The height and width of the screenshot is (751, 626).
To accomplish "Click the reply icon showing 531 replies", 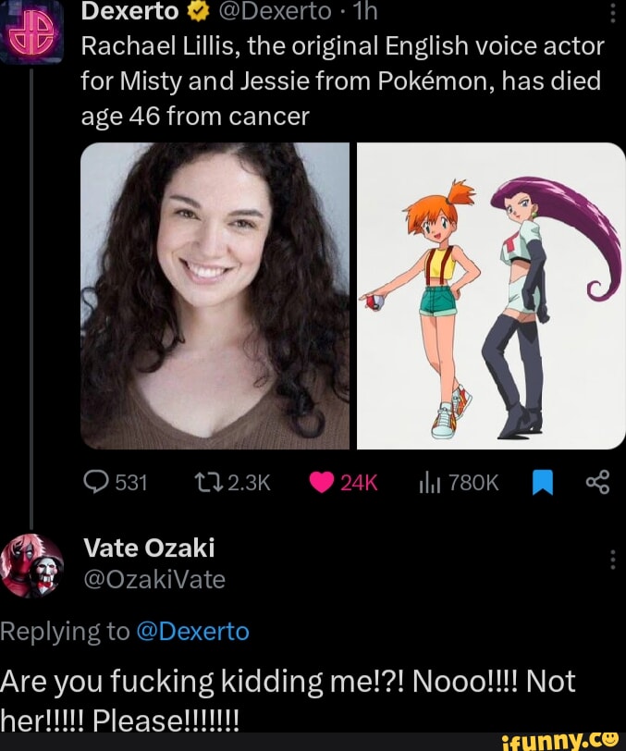I will 95,482.
